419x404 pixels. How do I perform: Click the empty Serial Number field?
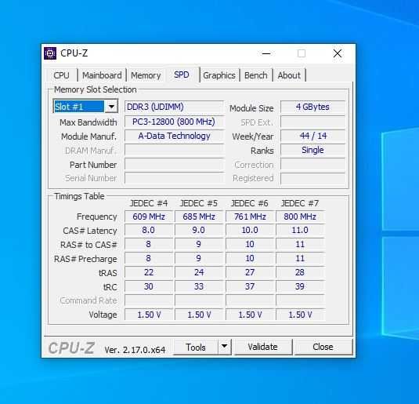click(174, 178)
